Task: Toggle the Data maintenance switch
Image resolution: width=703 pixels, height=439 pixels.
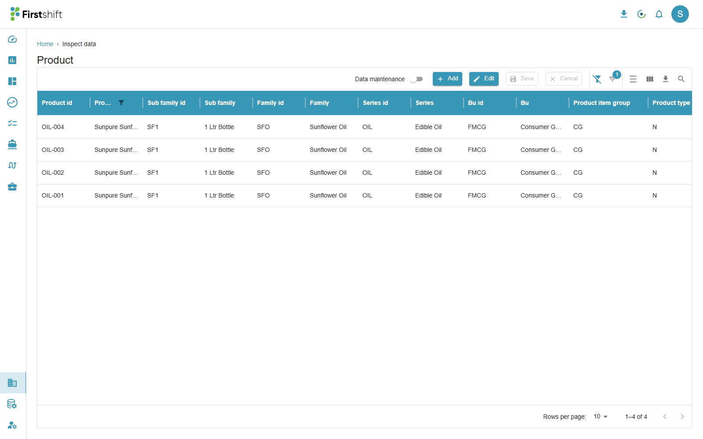Action: click(416, 79)
